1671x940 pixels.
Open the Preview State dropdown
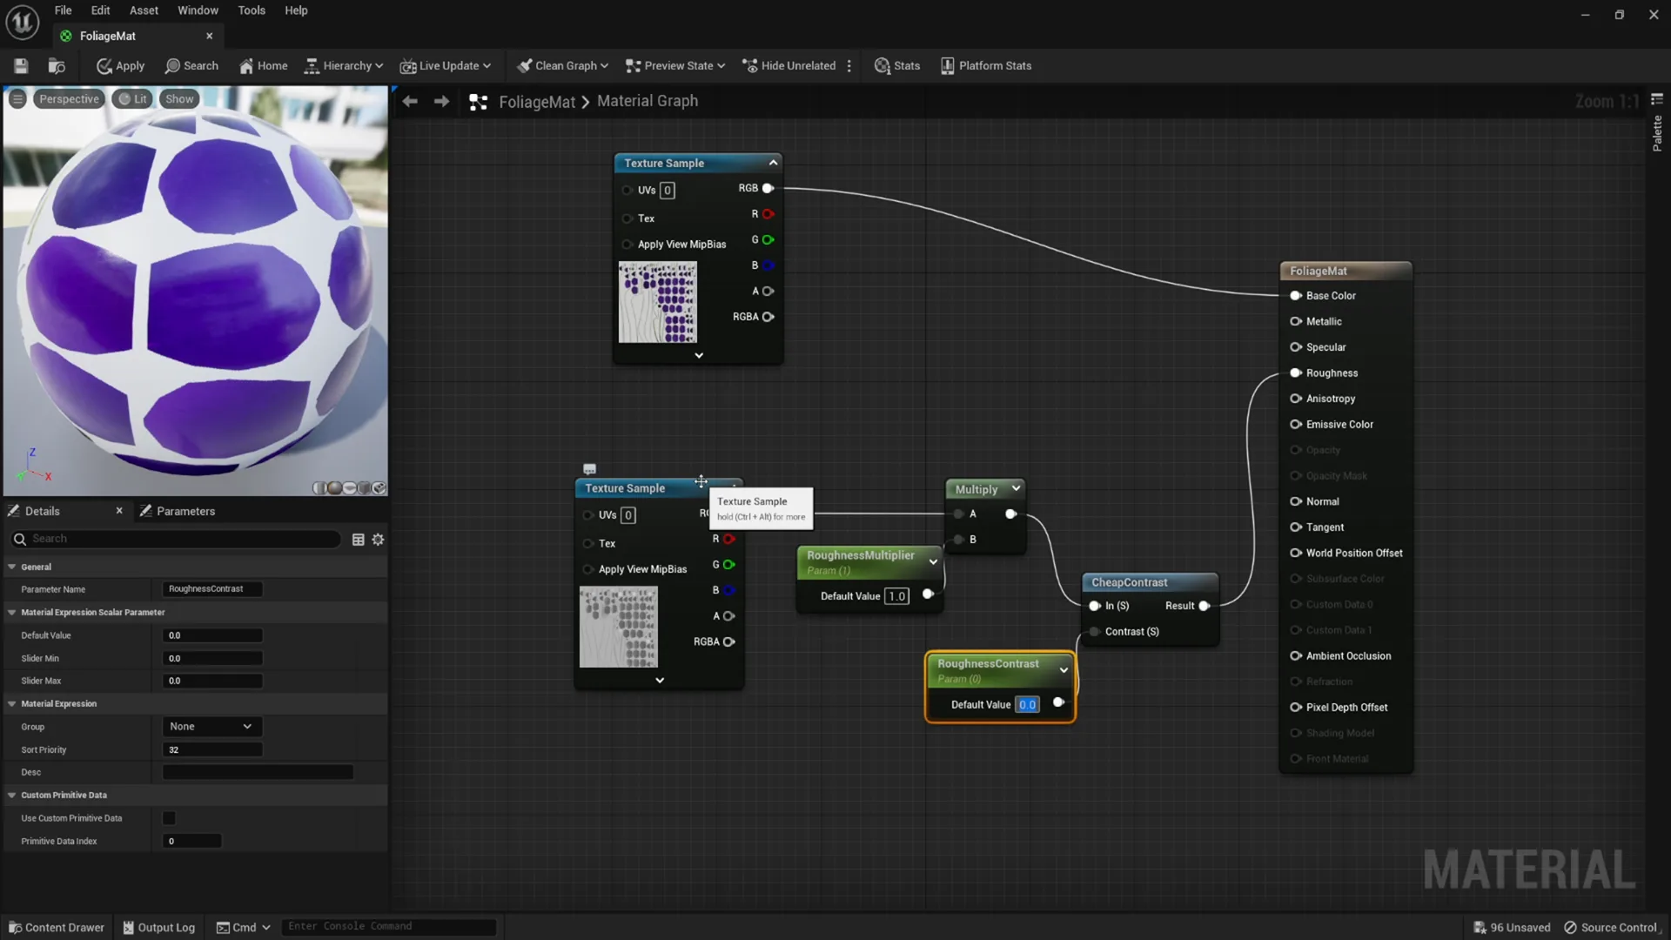[674, 65]
